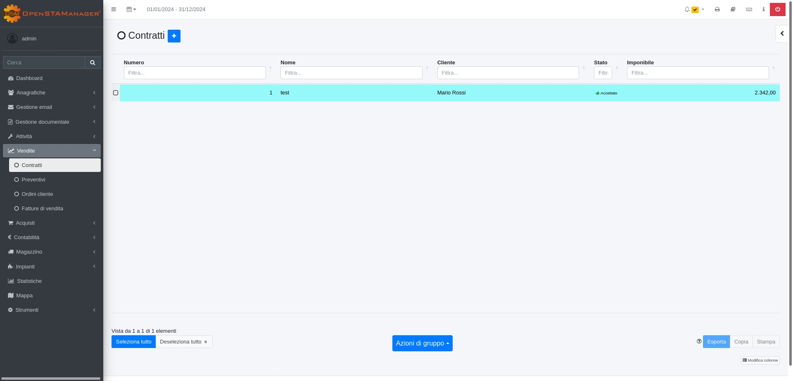Expand the Anagrafiche sidebar menu

tap(52, 93)
